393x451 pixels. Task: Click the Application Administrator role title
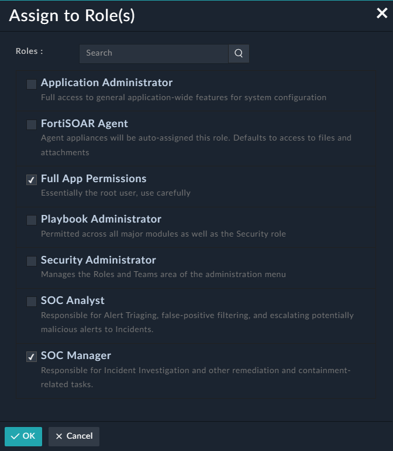(106, 83)
